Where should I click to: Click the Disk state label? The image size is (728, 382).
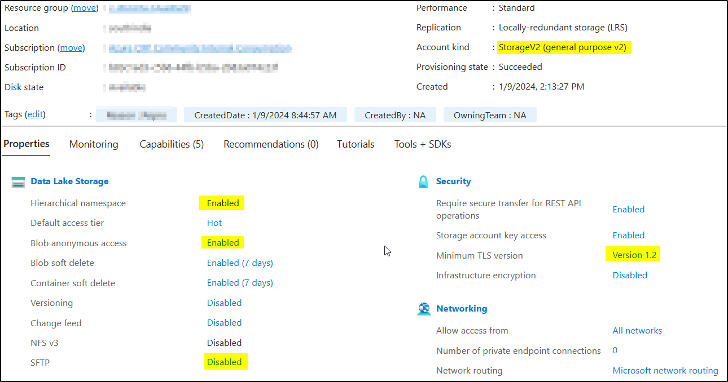point(24,87)
